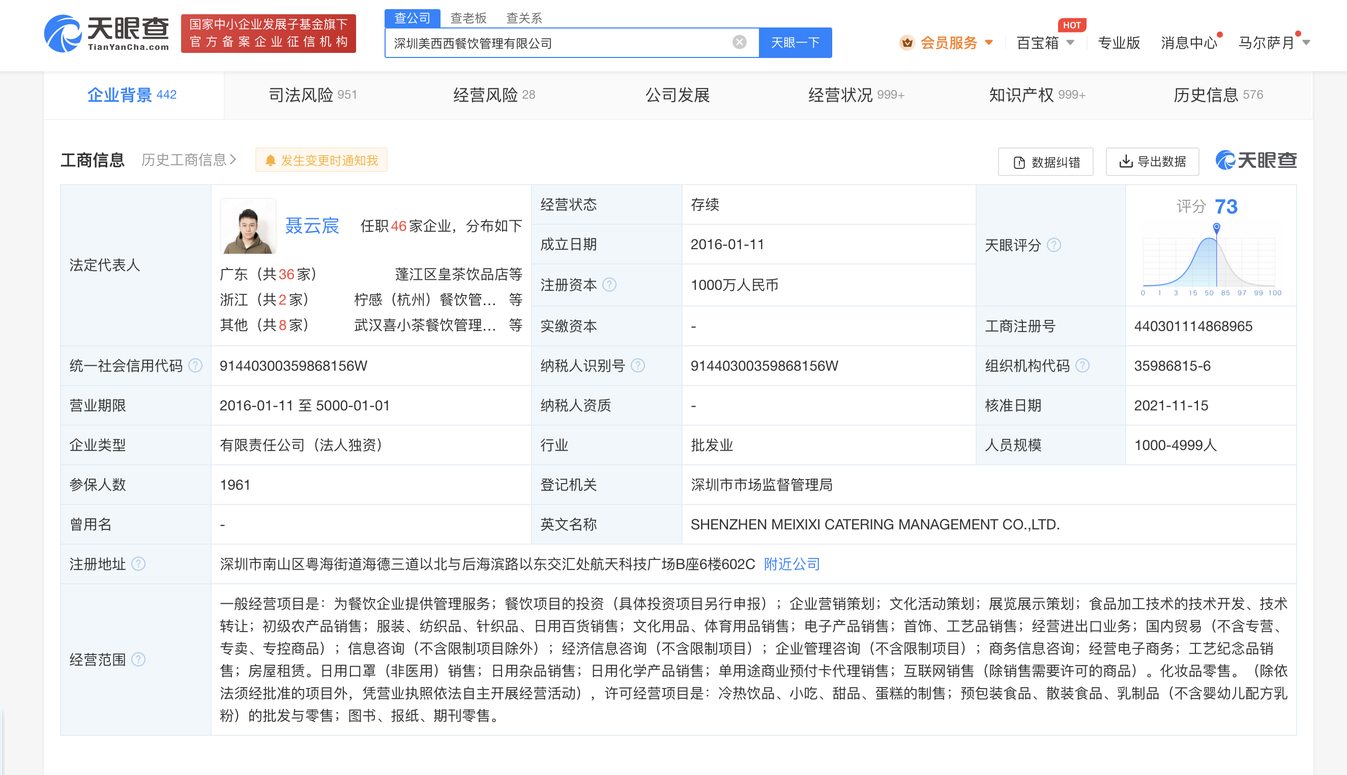The image size is (1347, 775).
Task: Click the 工商注册号 value 440301114868965
Action: pos(1193,326)
